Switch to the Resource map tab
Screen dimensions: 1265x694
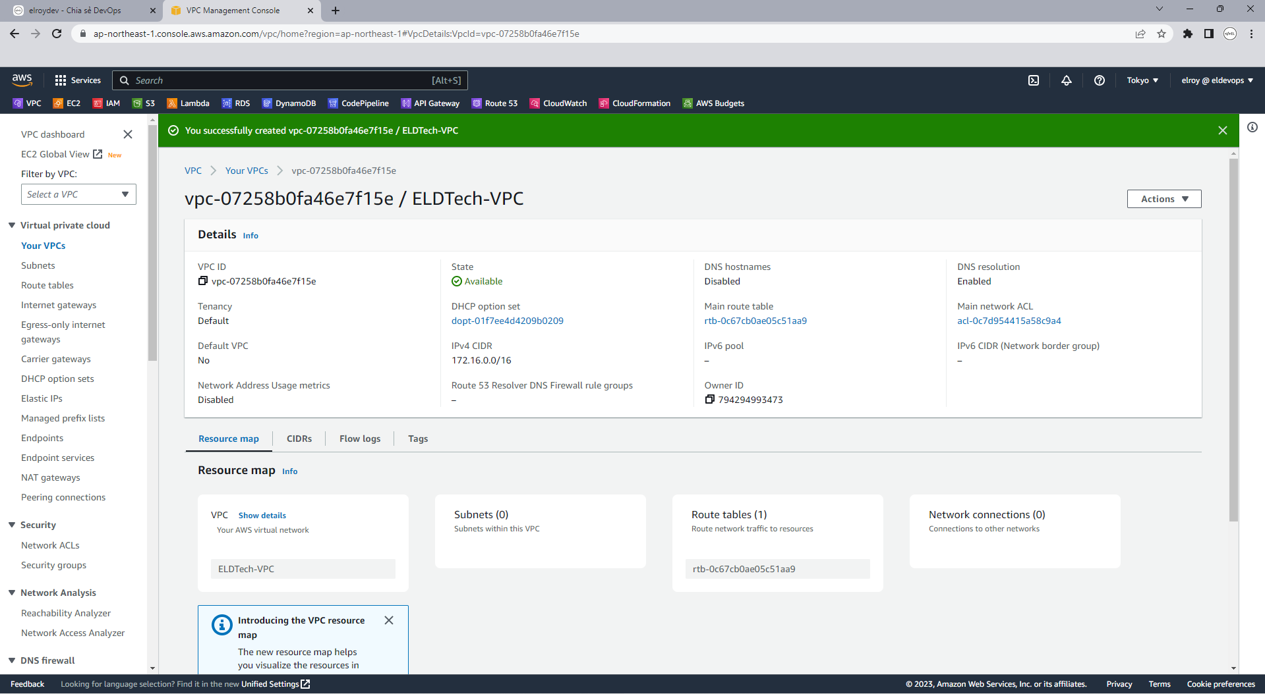click(x=229, y=439)
